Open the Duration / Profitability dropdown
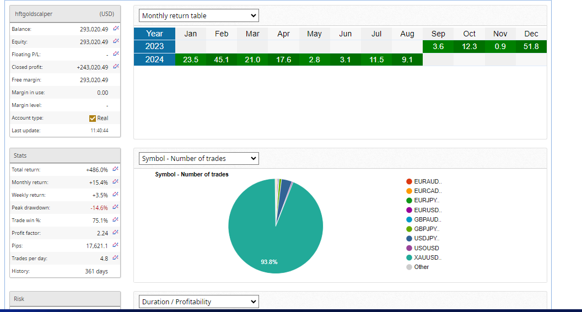582x312 pixels. point(198,302)
